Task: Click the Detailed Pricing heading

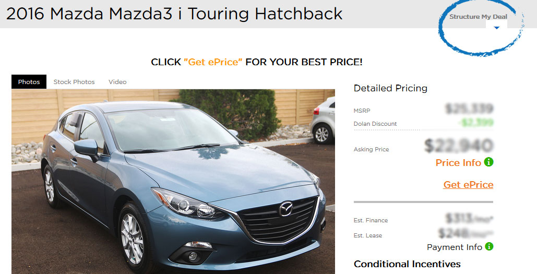Action: pos(390,88)
